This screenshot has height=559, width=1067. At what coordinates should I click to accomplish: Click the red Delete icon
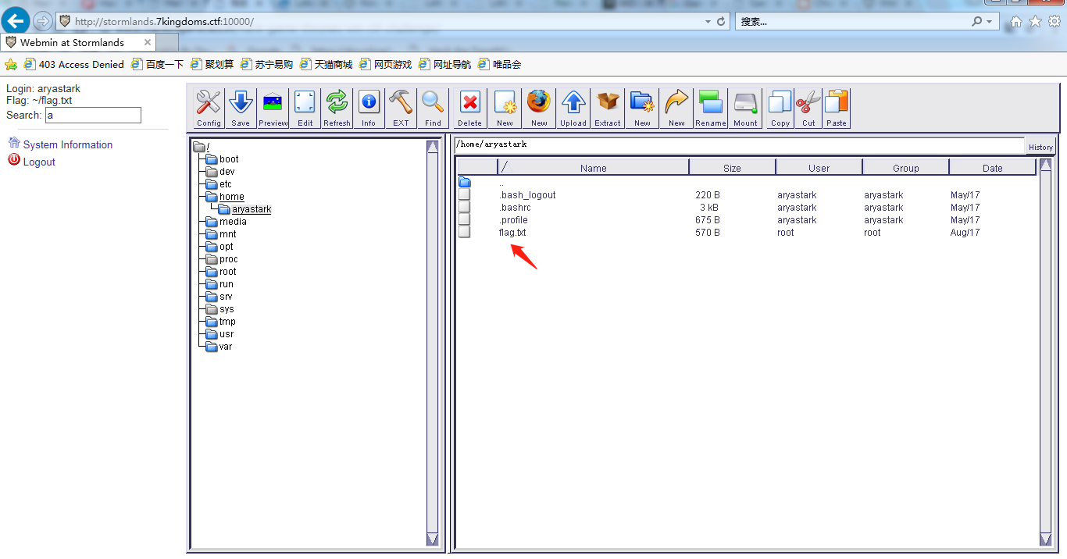coord(469,108)
